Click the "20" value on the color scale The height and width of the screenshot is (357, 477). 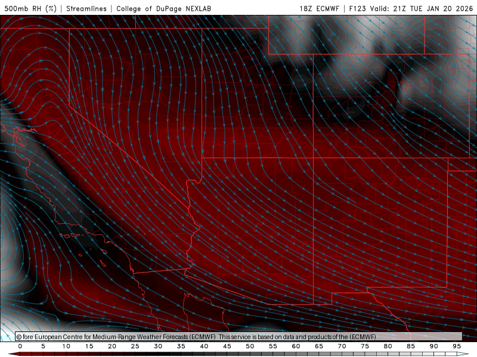point(112,346)
